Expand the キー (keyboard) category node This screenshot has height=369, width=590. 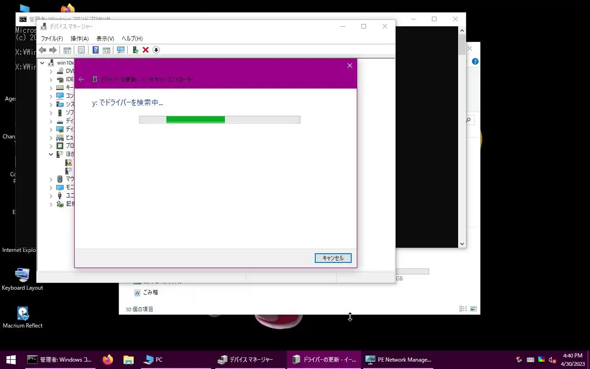pyautogui.click(x=51, y=88)
